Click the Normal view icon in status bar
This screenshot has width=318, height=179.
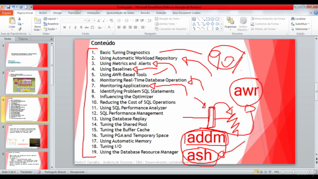pos(257,172)
